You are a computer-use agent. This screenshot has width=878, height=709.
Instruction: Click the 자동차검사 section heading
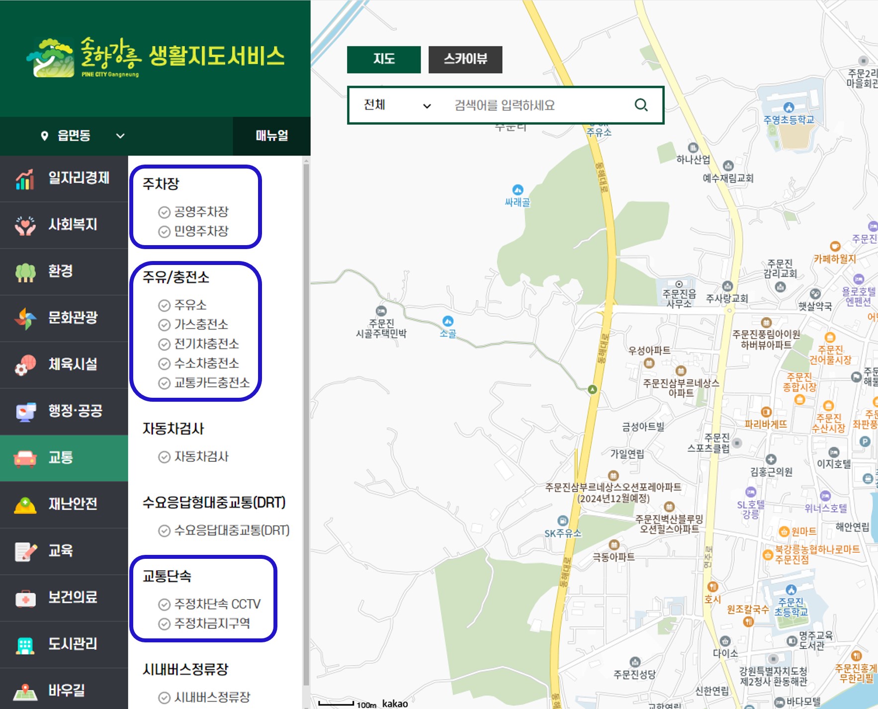point(173,429)
